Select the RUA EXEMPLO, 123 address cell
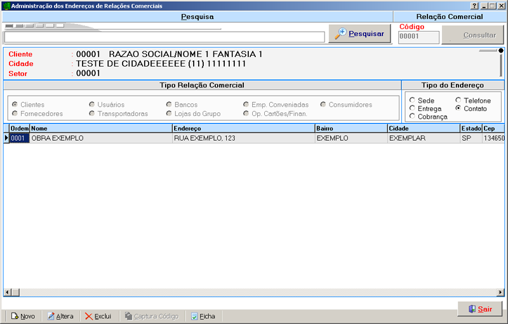 (243, 138)
